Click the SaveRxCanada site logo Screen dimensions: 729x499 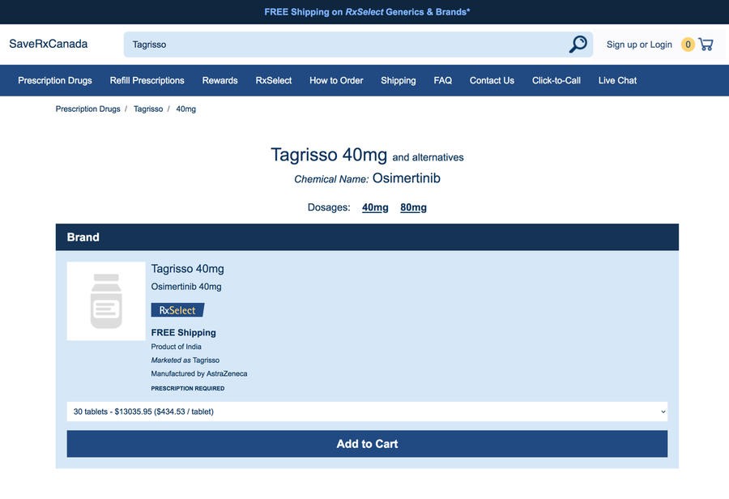click(x=49, y=44)
